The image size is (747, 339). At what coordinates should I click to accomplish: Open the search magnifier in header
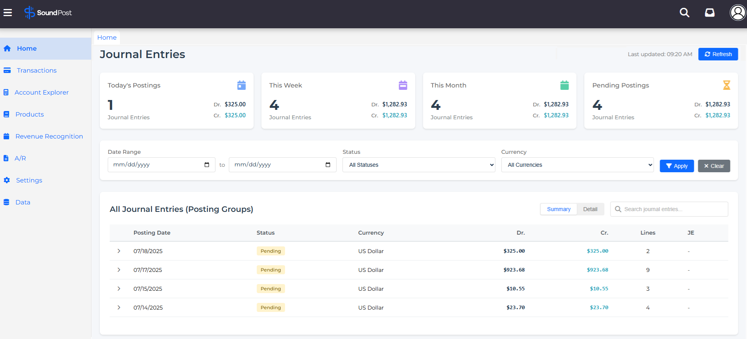pyautogui.click(x=684, y=13)
